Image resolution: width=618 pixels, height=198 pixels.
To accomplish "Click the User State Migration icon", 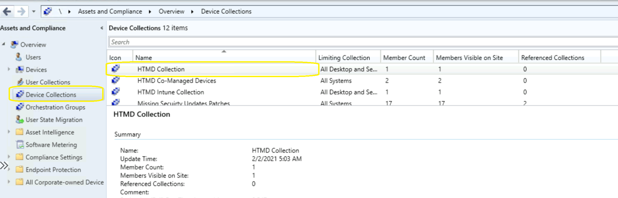I will [x=20, y=119].
